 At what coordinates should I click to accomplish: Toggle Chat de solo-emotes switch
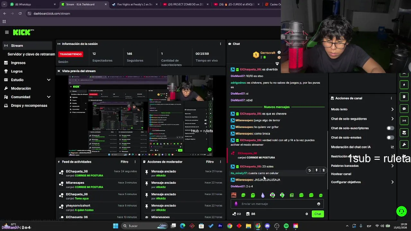[x=390, y=138]
